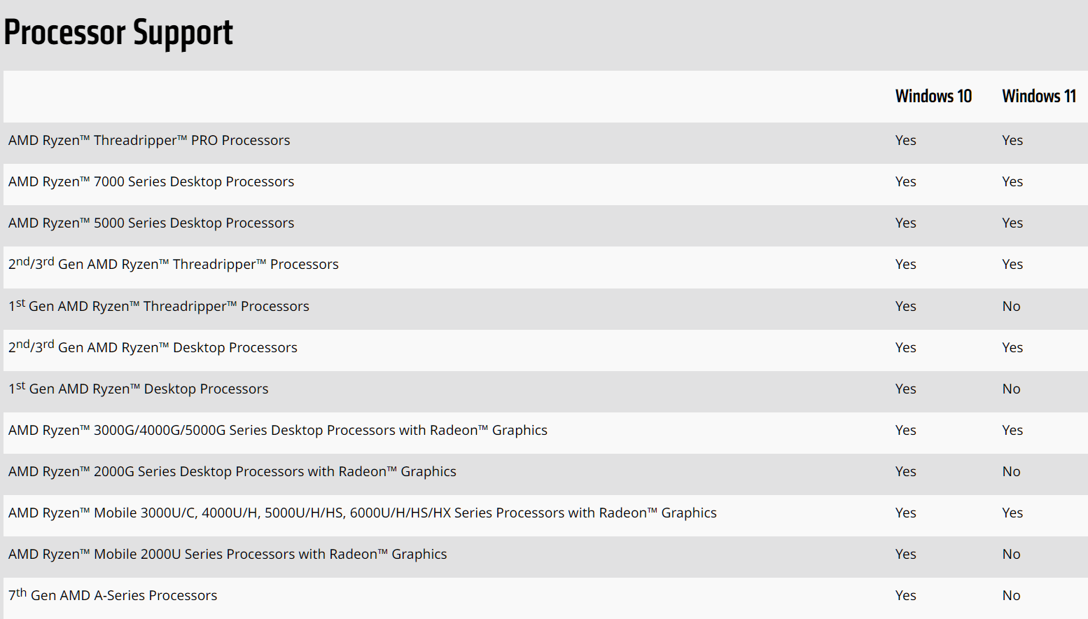Click 1st Gen AMD Ryzen Desktop Processors

(139, 388)
